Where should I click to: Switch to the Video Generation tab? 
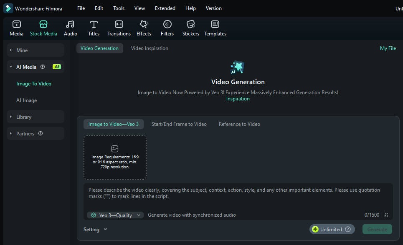(x=99, y=48)
